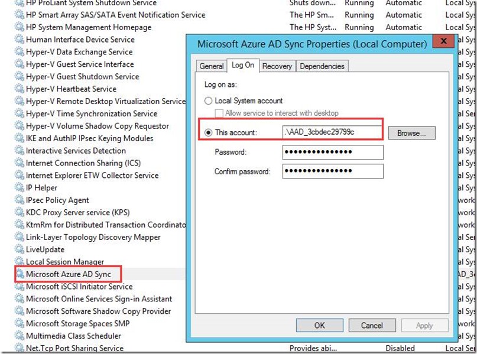
Task: Click into the Confirm password field
Action: pos(333,171)
